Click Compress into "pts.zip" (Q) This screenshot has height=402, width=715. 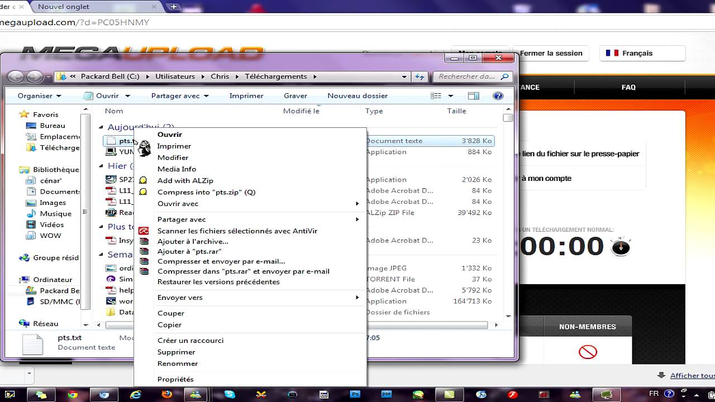pos(207,192)
